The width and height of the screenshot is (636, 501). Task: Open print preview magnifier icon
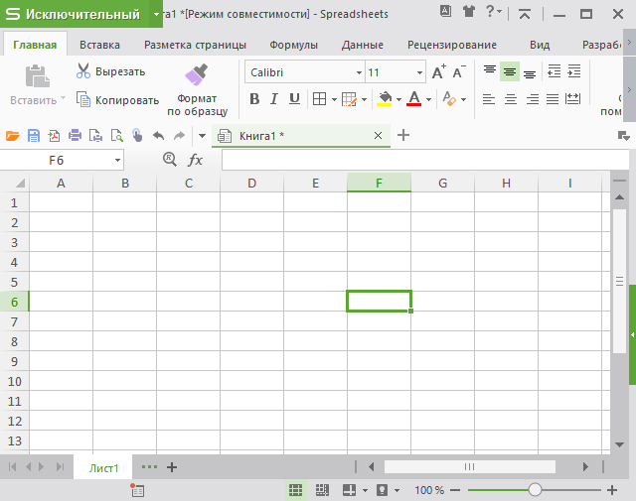(x=117, y=135)
